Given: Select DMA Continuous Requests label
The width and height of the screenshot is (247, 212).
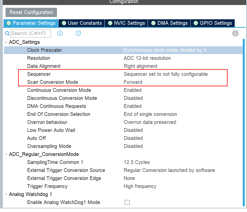Looking at the screenshot, I should click(56, 106).
